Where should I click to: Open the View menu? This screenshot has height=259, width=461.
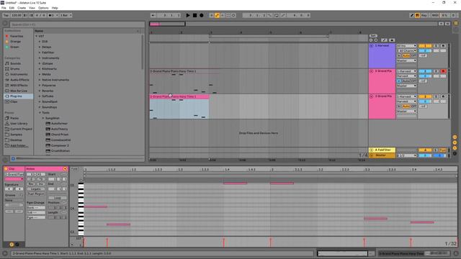(x=32, y=8)
